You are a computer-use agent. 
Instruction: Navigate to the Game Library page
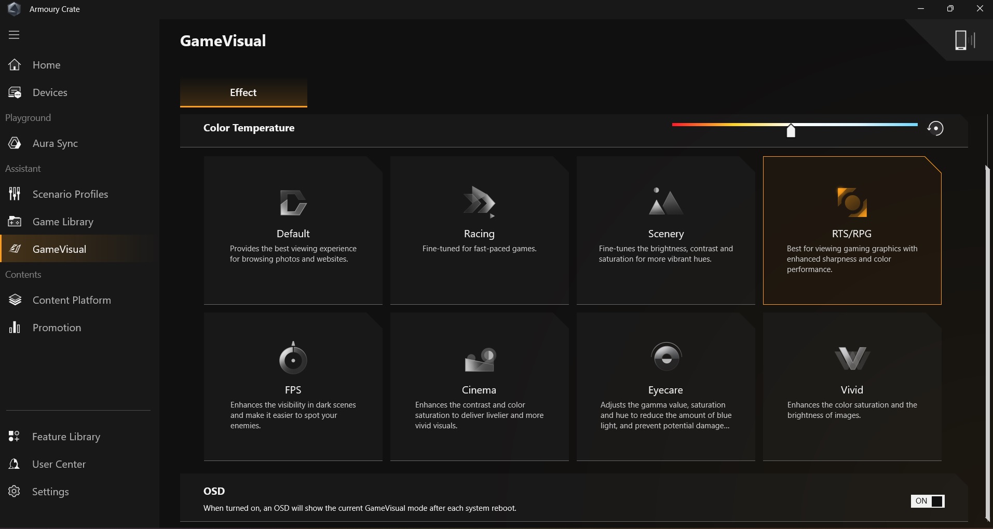pos(63,222)
